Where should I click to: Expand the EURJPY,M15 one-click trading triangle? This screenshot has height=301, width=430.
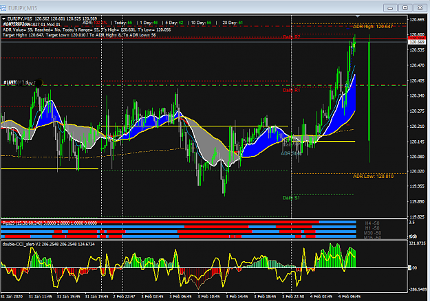4,19
